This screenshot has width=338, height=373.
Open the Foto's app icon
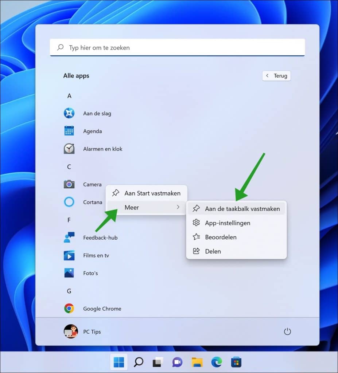(69, 273)
